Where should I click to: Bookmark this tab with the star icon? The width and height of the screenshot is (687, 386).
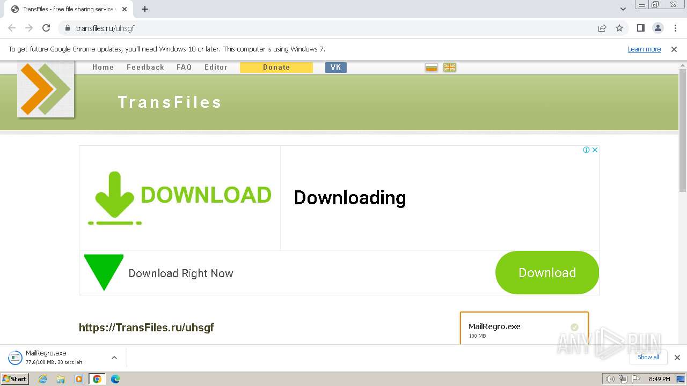tap(619, 28)
